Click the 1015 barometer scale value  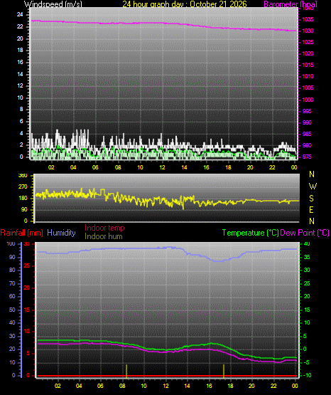click(x=308, y=65)
